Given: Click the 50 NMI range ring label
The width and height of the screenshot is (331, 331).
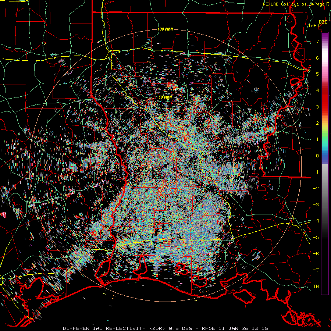Looking at the screenshot, I should coord(165,97).
